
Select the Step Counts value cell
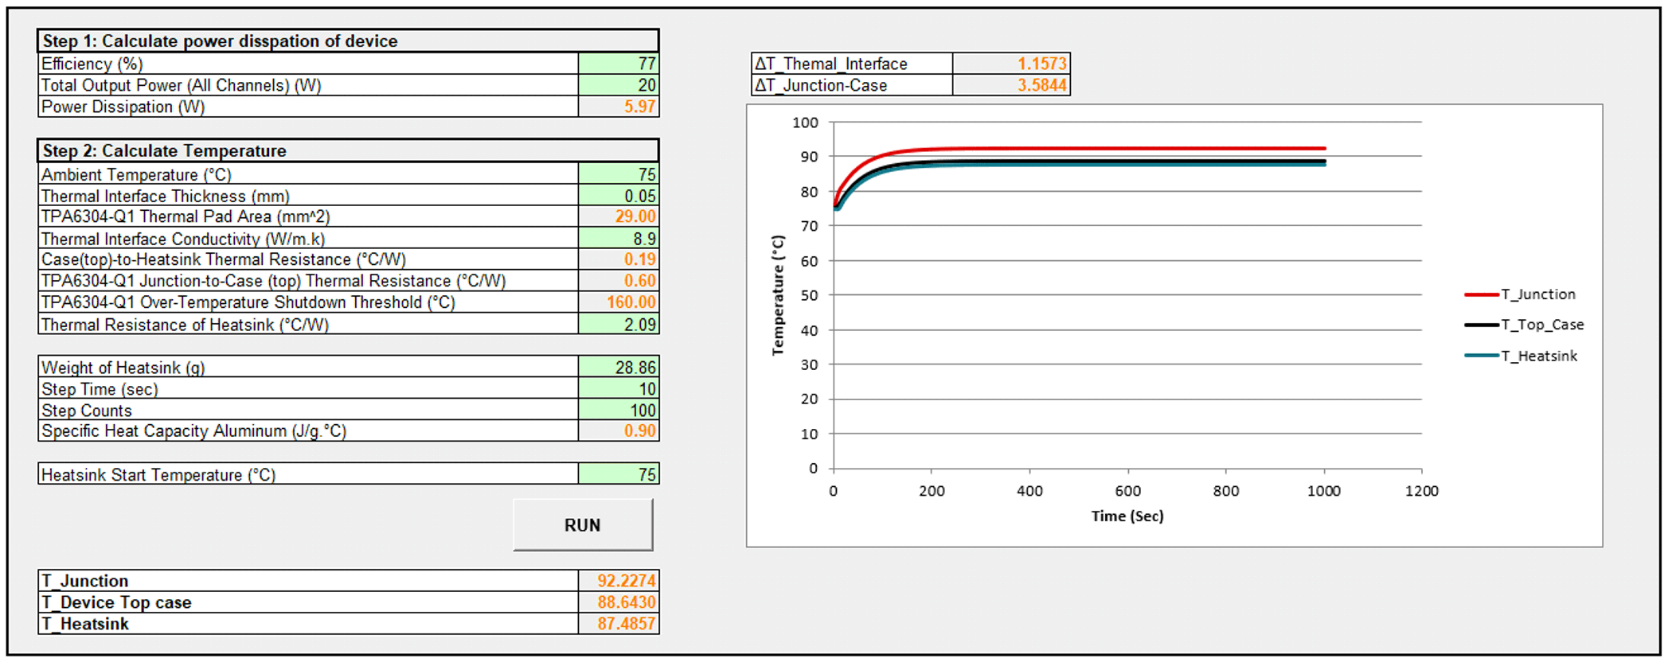coord(619,411)
